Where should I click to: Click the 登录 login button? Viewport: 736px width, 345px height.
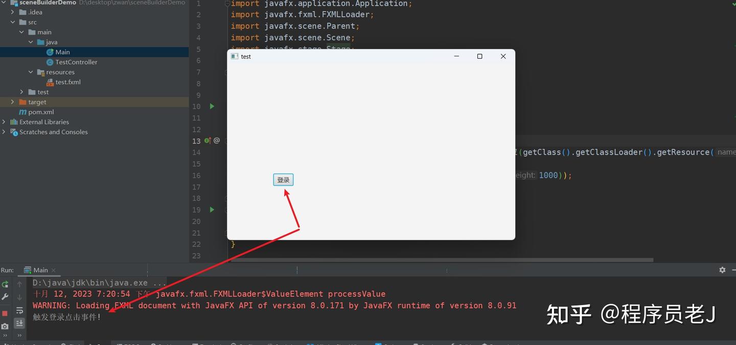point(283,180)
